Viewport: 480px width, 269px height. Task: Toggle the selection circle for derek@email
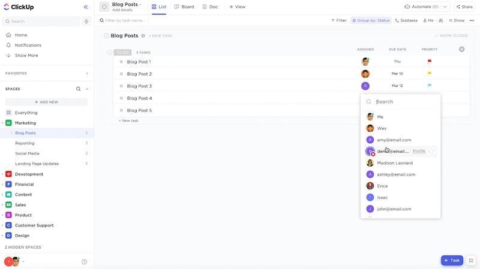point(431,152)
